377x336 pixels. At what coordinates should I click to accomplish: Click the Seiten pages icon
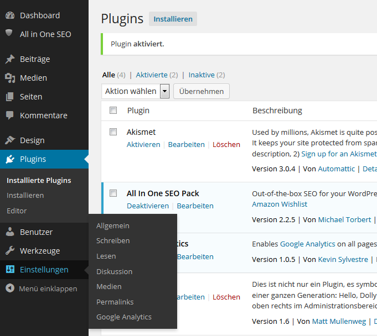pyautogui.click(x=10, y=97)
